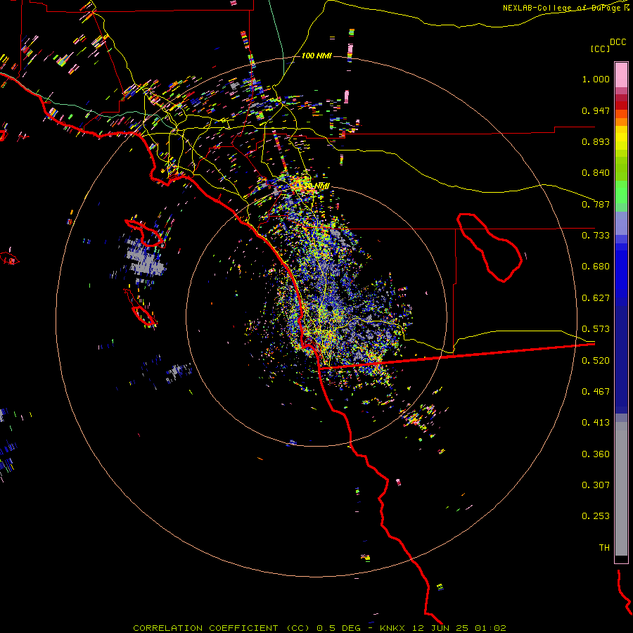Click the 12 JUN 25 date text
This screenshot has width=633, height=633.
[440, 628]
